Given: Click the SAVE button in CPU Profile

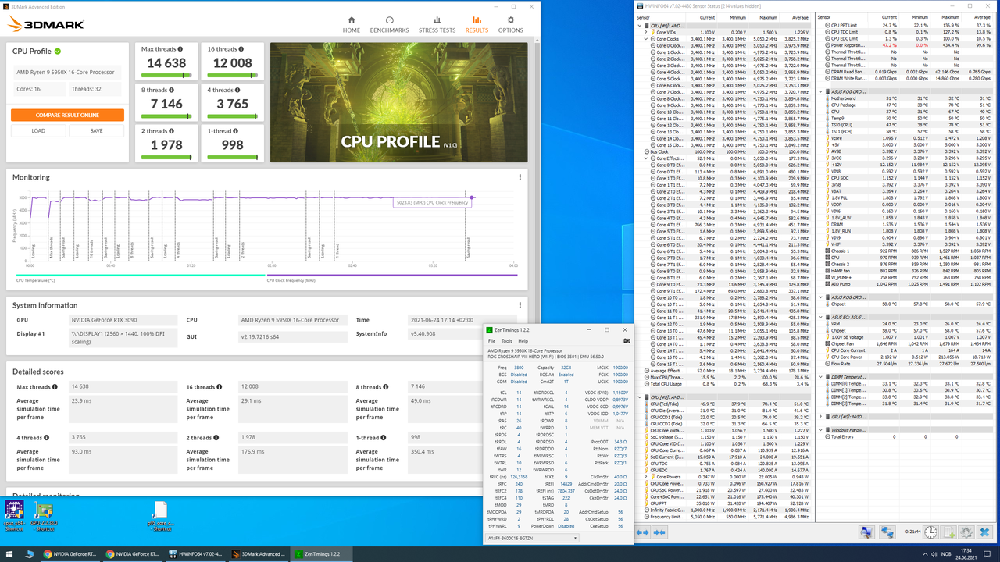Looking at the screenshot, I should (96, 130).
